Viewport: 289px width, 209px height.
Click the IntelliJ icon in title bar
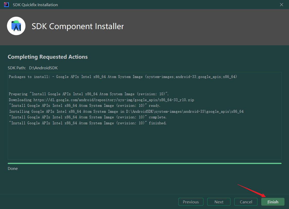(6, 5)
